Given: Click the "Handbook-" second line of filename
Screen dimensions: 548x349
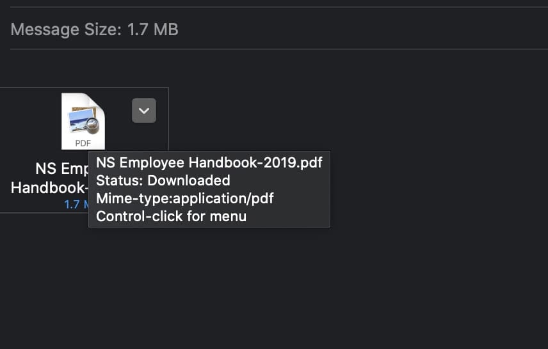Looking at the screenshot, I should coord(50,187).
